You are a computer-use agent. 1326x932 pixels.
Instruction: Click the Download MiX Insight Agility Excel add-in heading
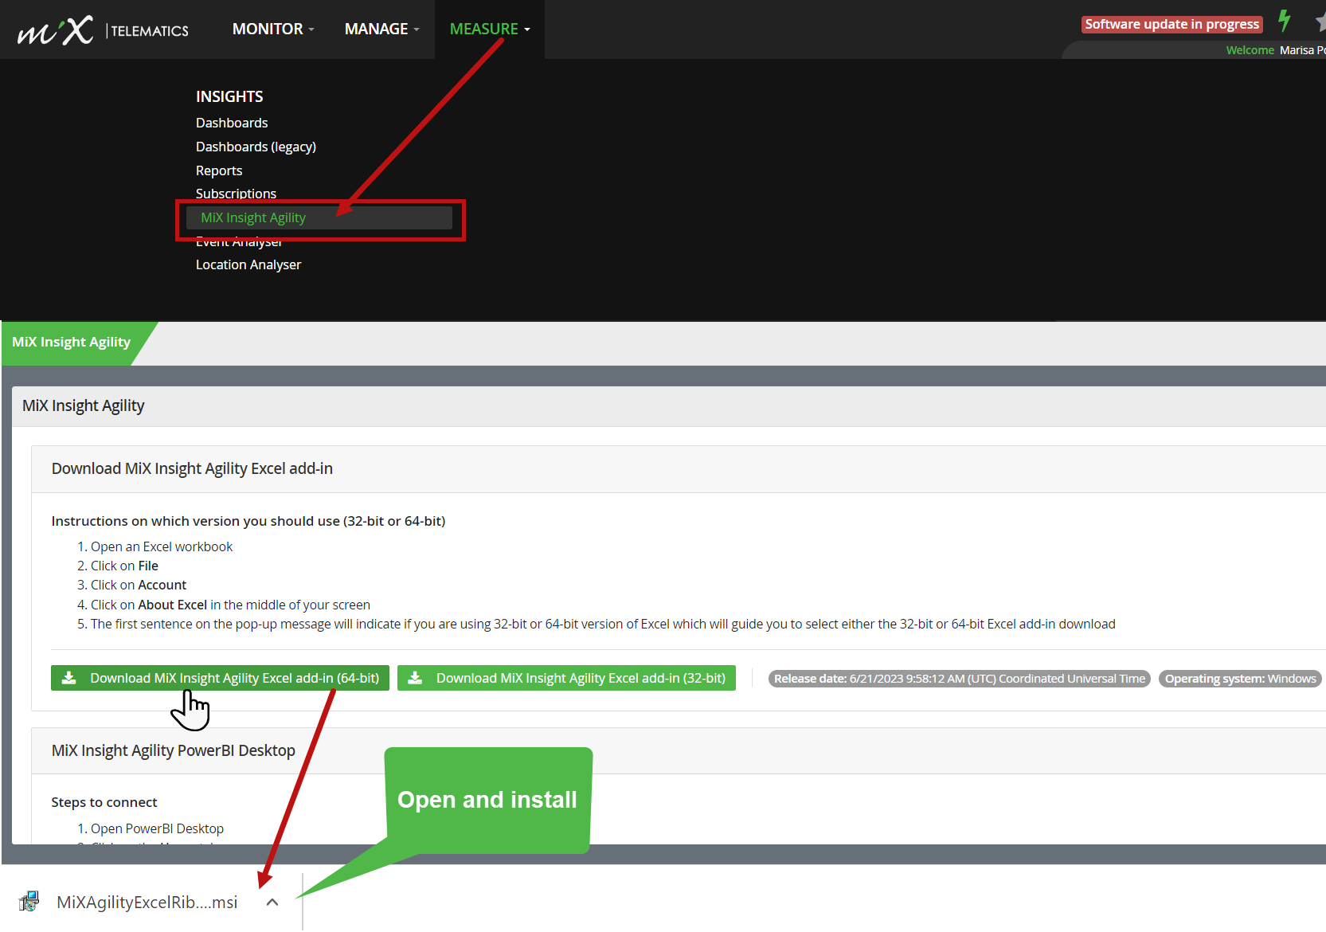click(192, 468)
